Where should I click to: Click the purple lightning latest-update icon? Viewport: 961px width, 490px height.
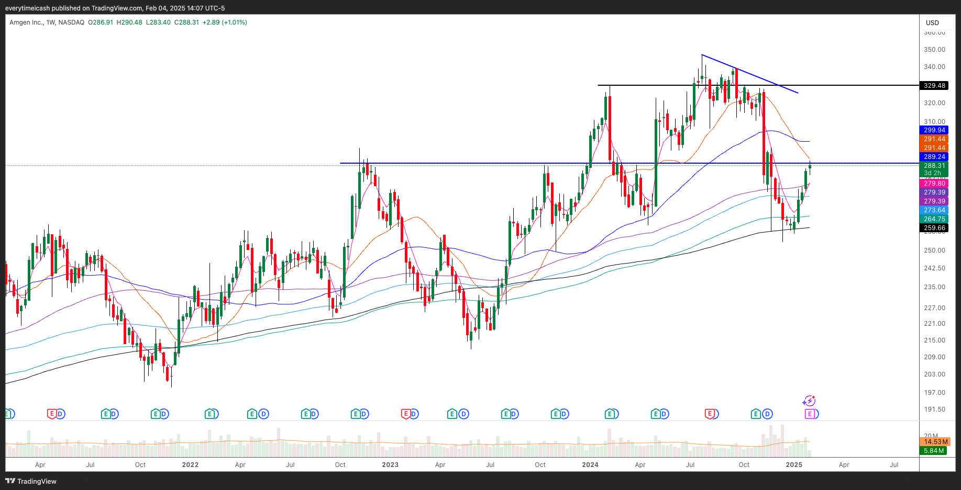[809, 401]
